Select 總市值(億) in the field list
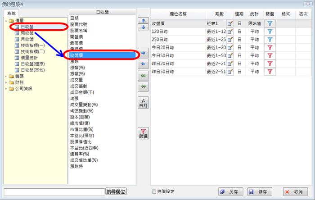Viewport: 315px width, 200px height. click(80, 123)
